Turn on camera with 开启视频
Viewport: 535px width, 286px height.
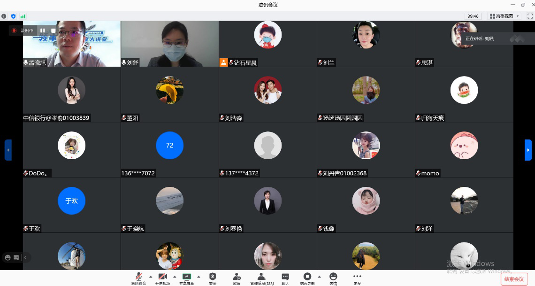pyautogui.click(x=162, y=278)
